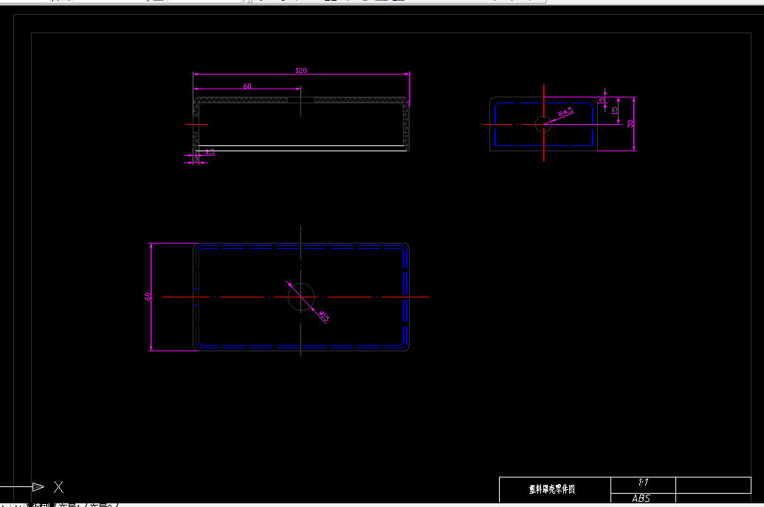Select the small circle in the side view

coord(544,124)
